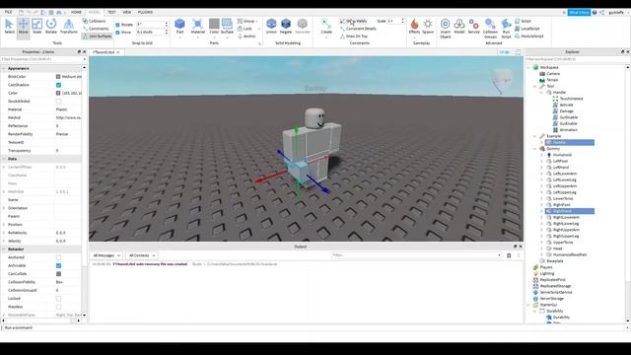Toggle Collisions option
Viewport: 631px width, 355px height.
tap(95, 21)
